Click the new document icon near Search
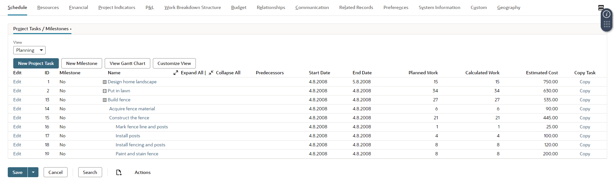This screenshot has width=614, height=182. point(119,173)
